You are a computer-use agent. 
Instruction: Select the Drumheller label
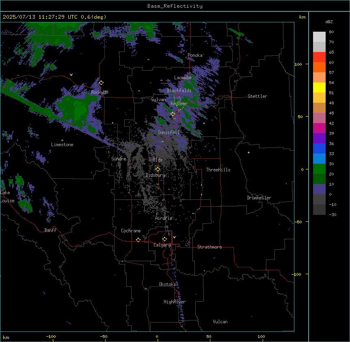259,198
